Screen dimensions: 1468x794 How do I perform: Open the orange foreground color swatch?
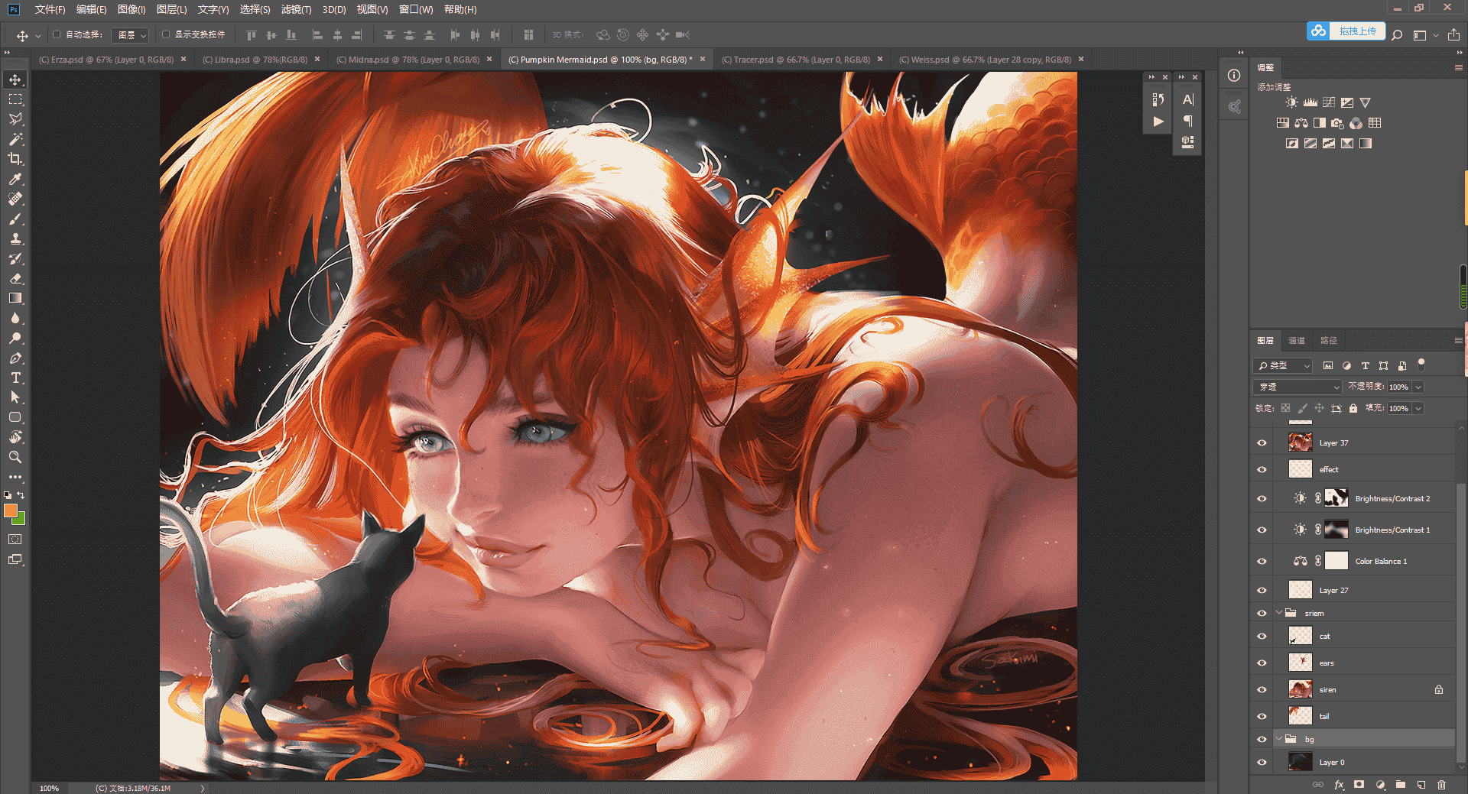[10, 510]
